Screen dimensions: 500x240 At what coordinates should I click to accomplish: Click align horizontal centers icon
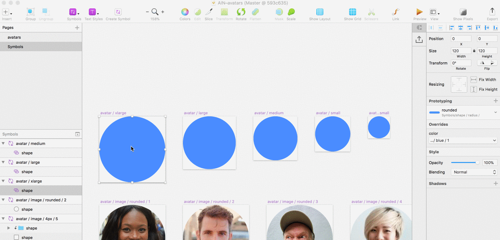tap(461, 28)
